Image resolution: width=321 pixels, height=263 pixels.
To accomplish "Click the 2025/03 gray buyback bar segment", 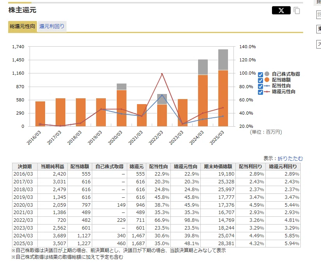I will [x=223, y=60].
